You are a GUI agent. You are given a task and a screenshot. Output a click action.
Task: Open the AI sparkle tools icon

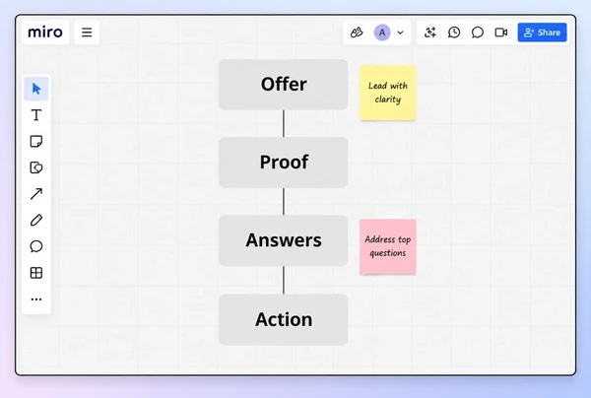tap(430, 33)
